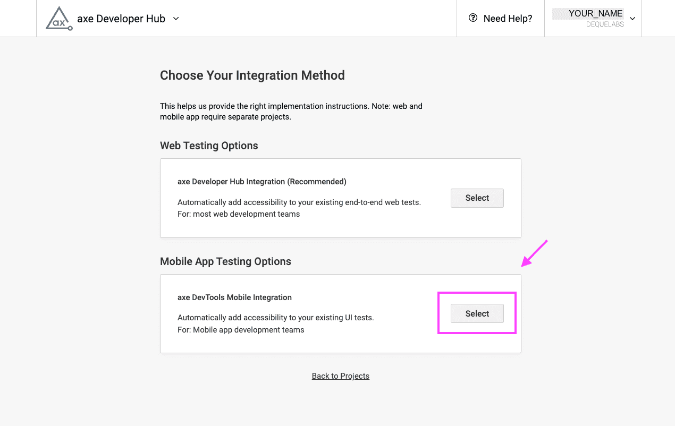675x426 pixels.
Task: Select the axe DevTools Mobile Integration option
Action: (477, 314)
